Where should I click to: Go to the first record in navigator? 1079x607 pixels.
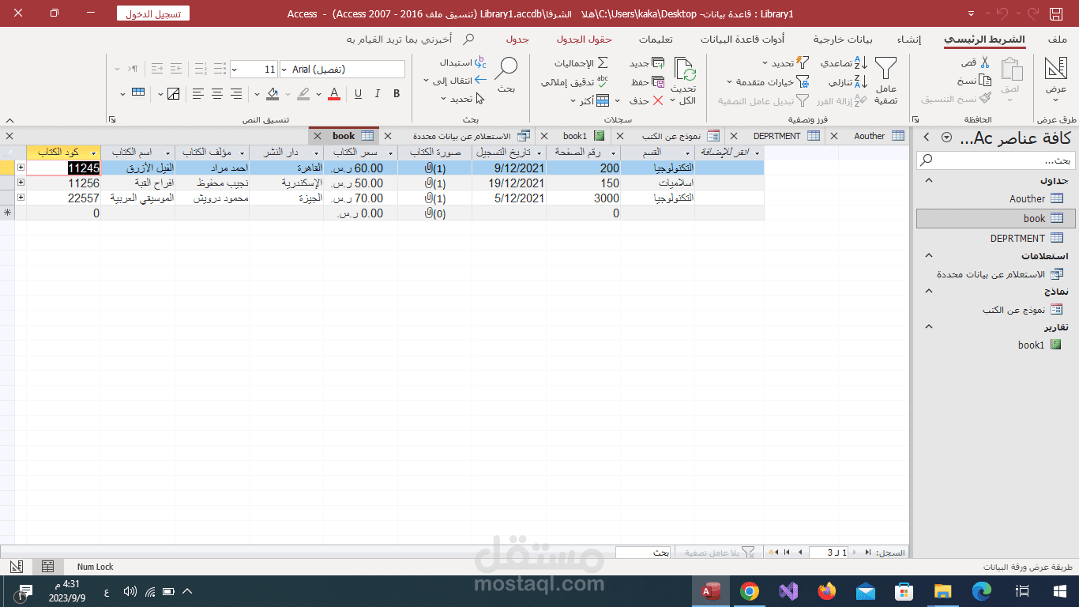[x=868, y=552]
